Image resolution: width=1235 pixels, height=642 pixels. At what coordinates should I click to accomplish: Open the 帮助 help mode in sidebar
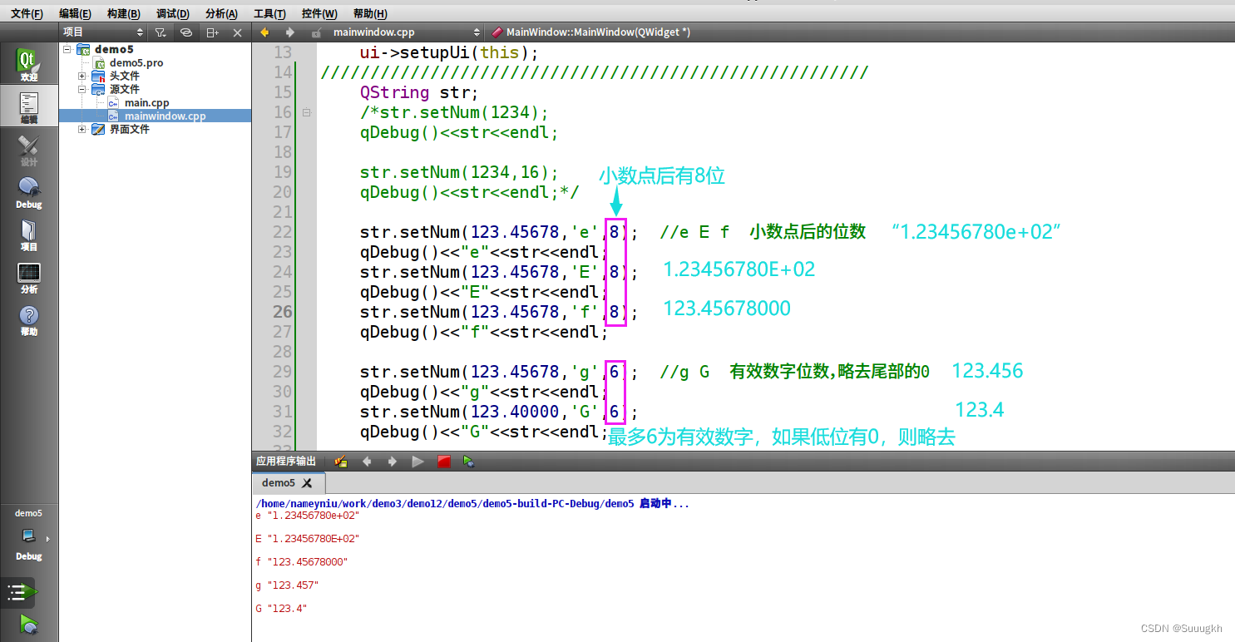tap(29, 319)
